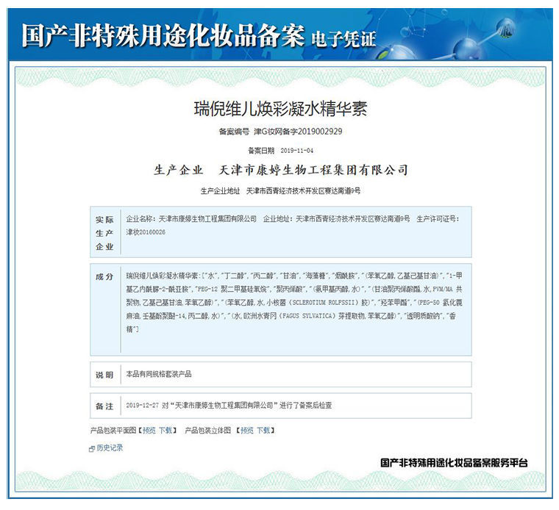
Task: Select the text 本品有同规格套装产品
Action: pyautogui.click(x=159, y=374)
